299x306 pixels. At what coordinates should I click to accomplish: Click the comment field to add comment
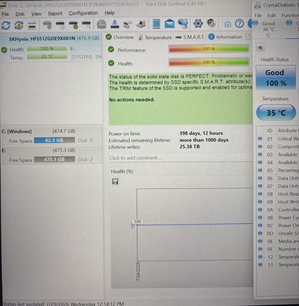pyautogui.click(x=181, y=158)
